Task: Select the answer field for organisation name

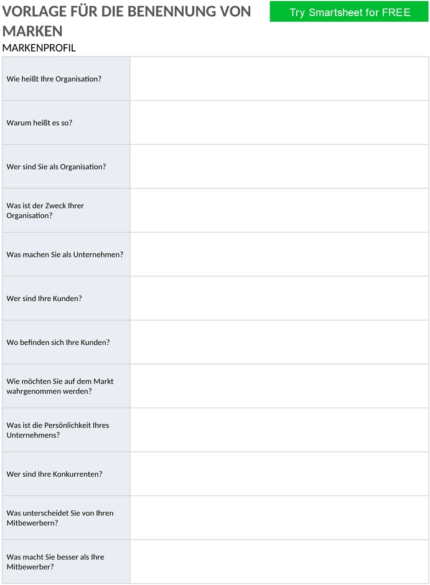Action: tap(279, 78)
